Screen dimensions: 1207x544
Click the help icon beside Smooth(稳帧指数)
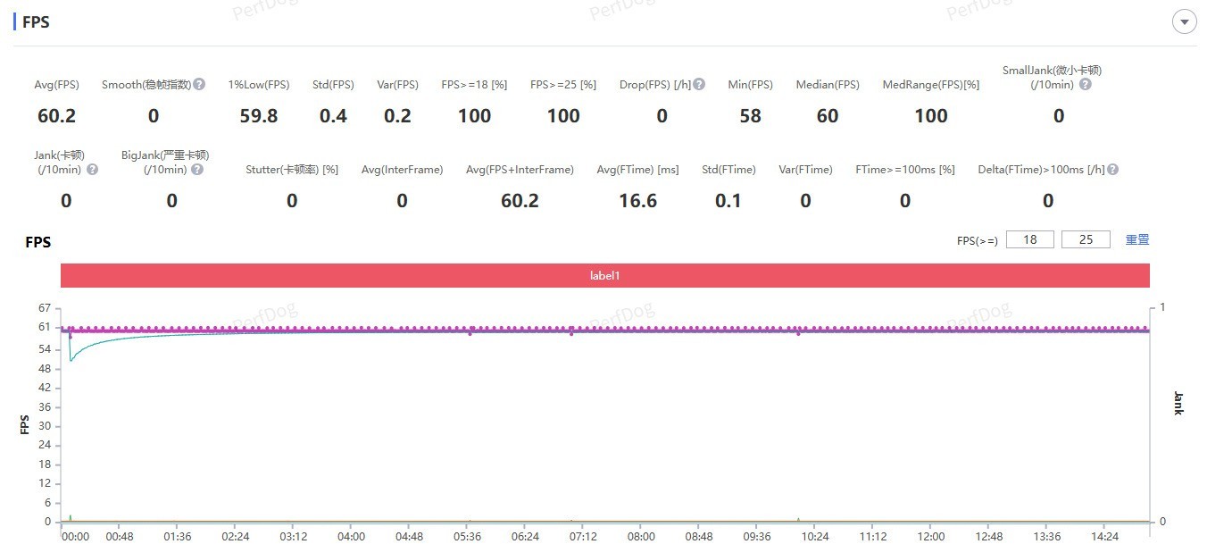click(x=199, y=84)
